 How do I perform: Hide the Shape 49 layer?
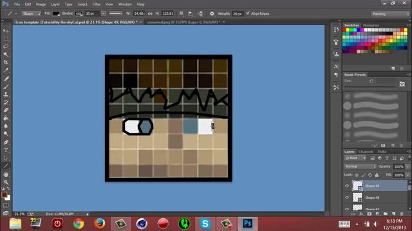coord(347,186)
